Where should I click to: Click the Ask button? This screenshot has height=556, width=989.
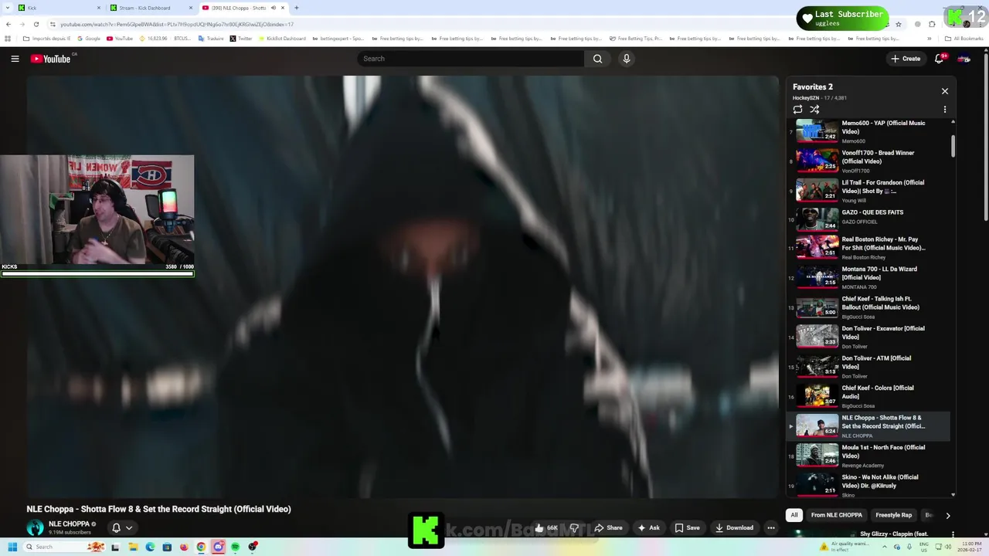[648, 528]
